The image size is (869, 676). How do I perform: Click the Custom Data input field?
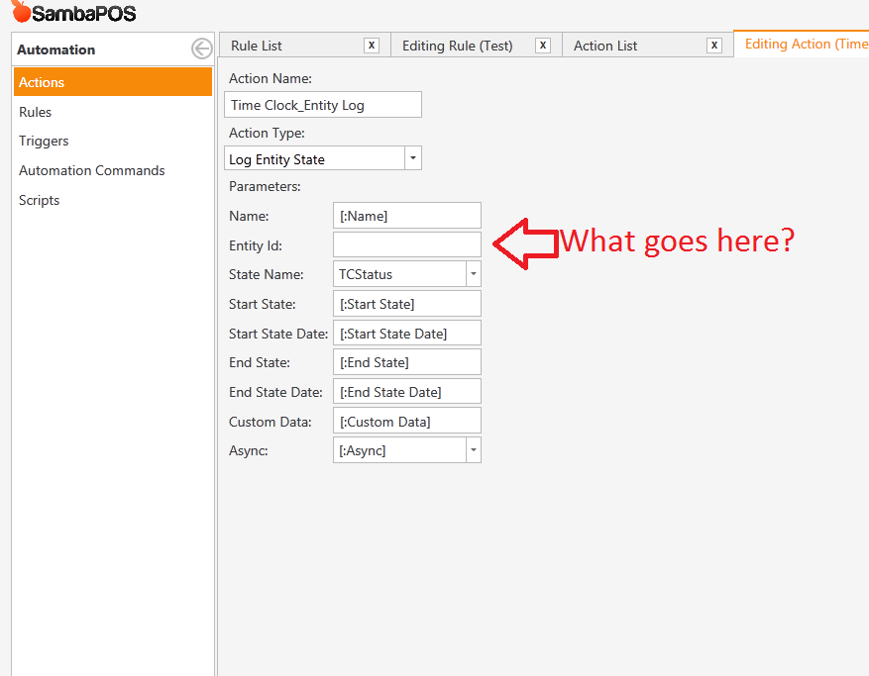point(406,421)
